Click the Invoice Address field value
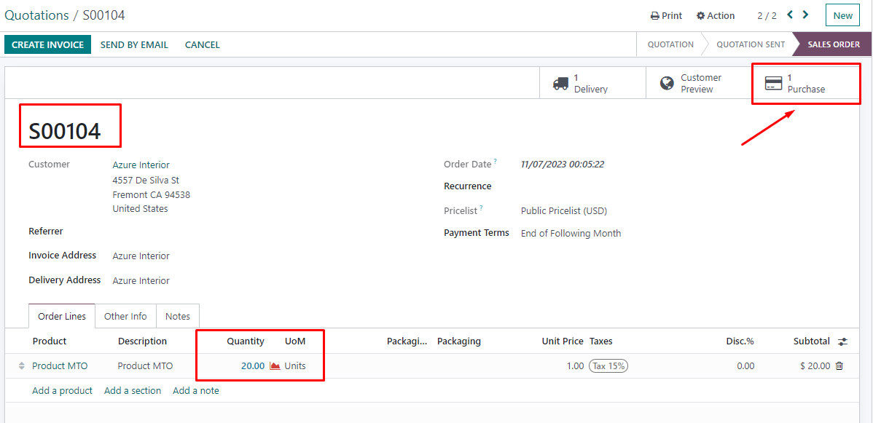The height and width of the screenshot is (423, 873). pyautogui.click(x=141, y=256)
